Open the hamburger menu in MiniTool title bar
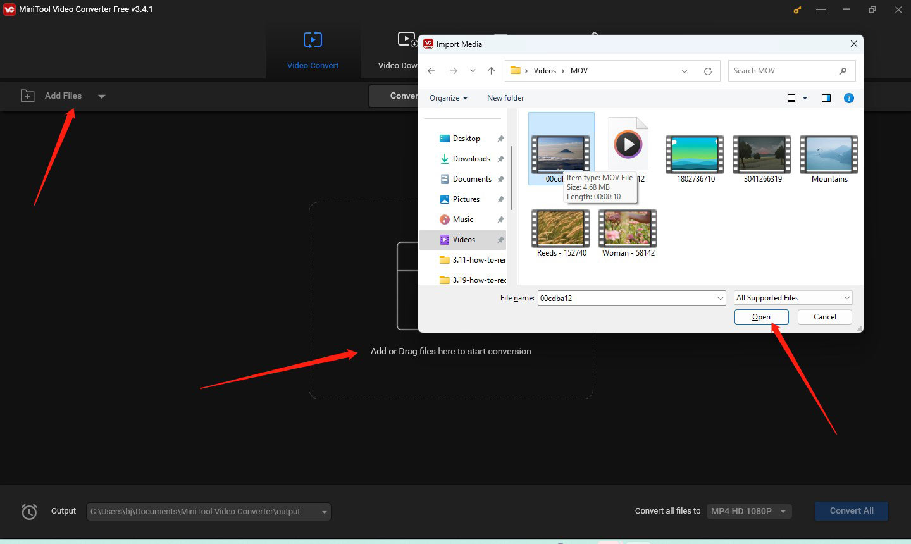 (x=821, y=9)
